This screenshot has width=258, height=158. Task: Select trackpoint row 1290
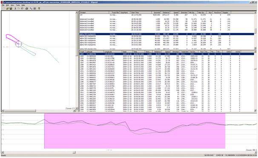pyautogui.click(x=167, y=69)
